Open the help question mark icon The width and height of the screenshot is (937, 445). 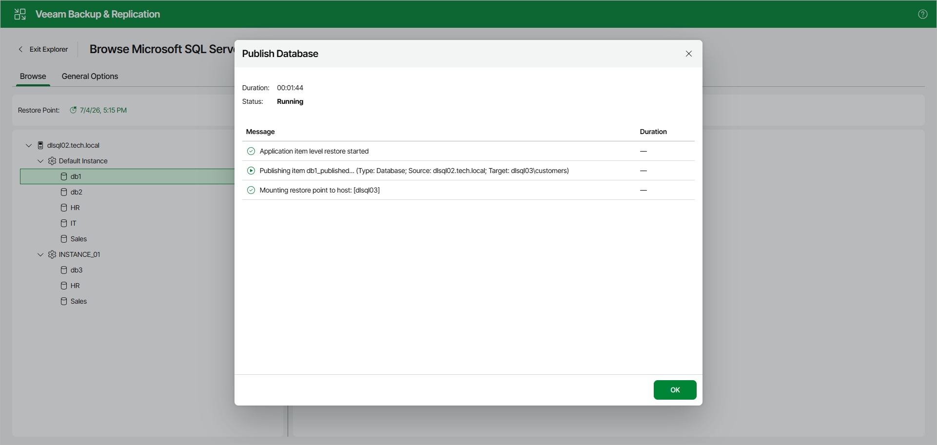[x=922, y=14]
